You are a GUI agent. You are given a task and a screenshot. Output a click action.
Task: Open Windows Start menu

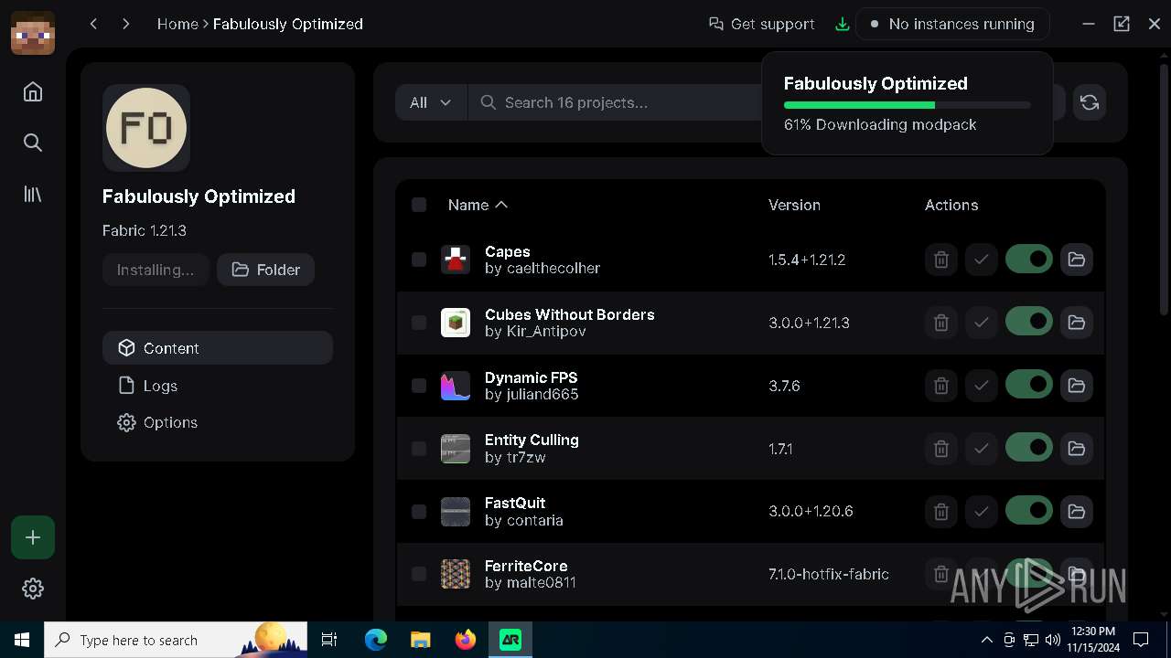22,640
